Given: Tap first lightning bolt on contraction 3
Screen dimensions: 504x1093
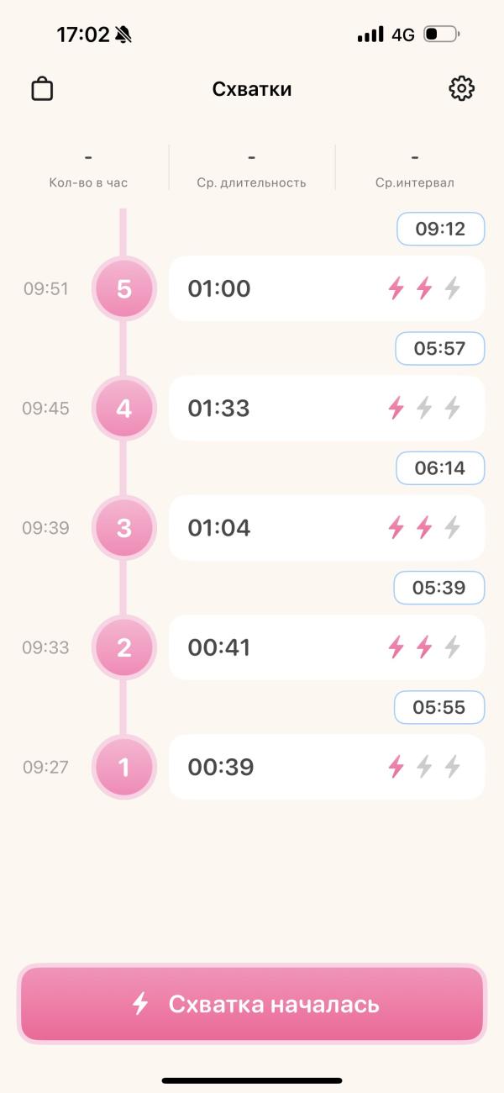Looking at the screenshot, I should click(396, 528).
